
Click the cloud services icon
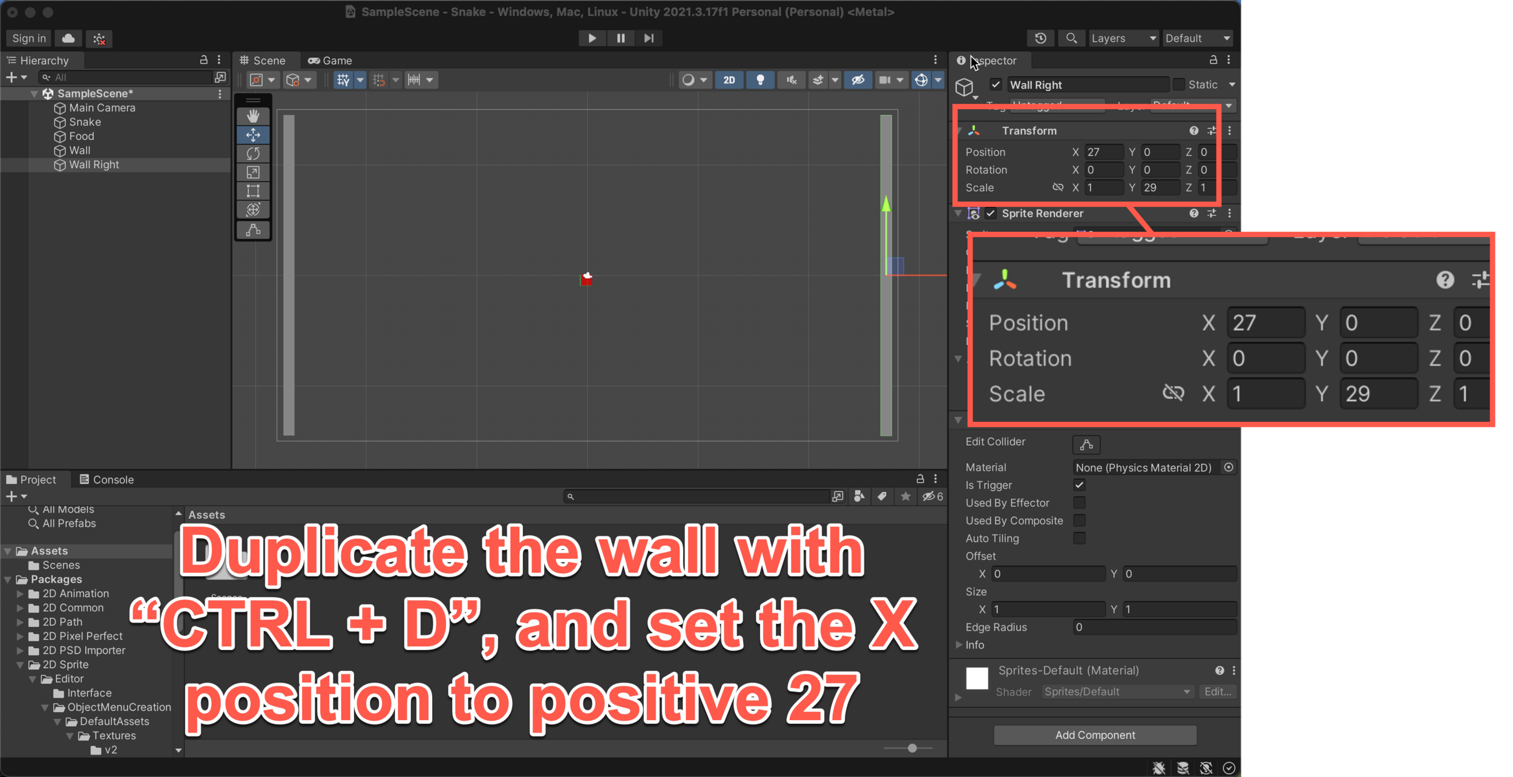point(68,38)
